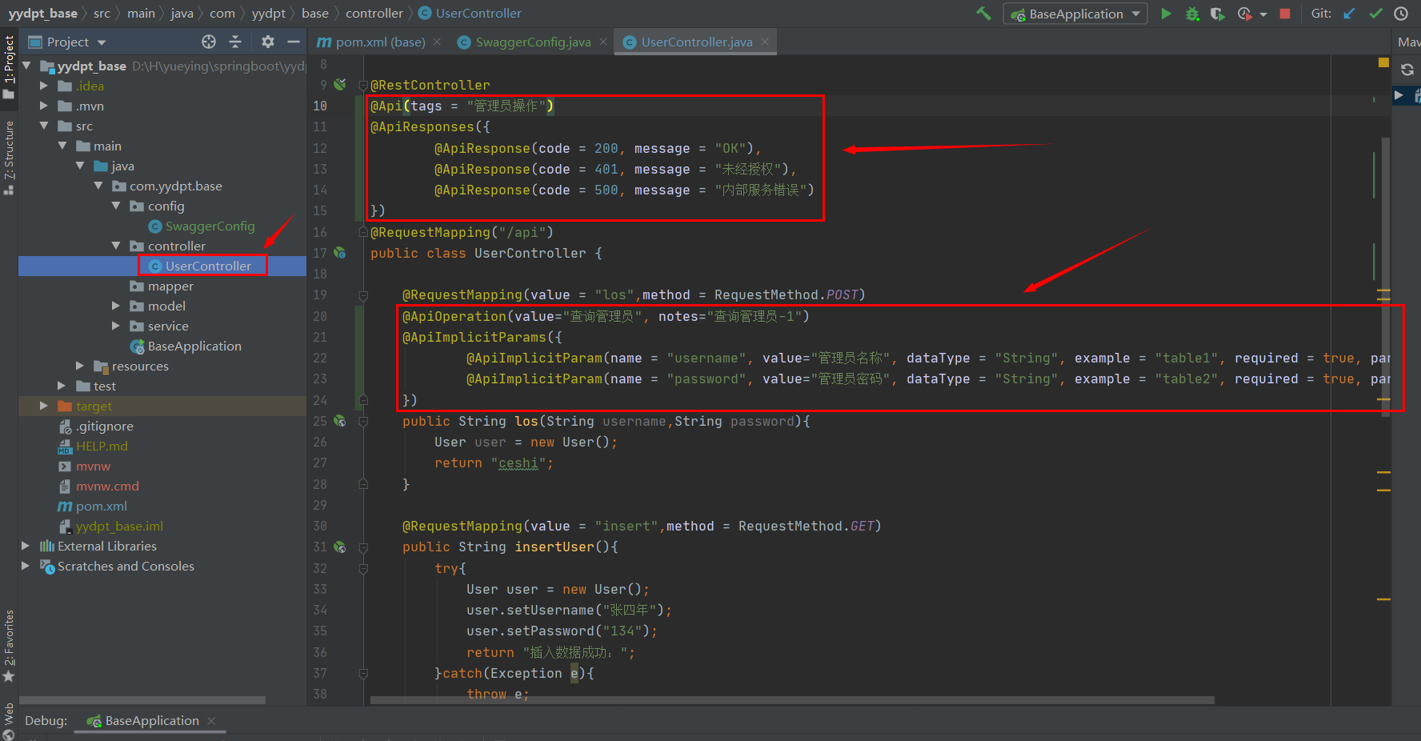Open the Web tool window stripe
This screenshot has width=1421, height=741.
(x=9, y=721)
